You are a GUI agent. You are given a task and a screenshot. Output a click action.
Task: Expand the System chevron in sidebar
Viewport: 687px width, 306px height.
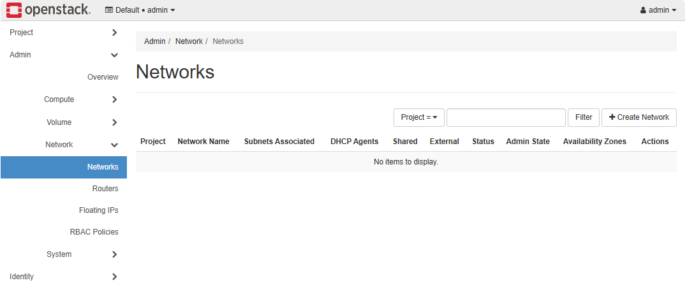click(114, 254)
